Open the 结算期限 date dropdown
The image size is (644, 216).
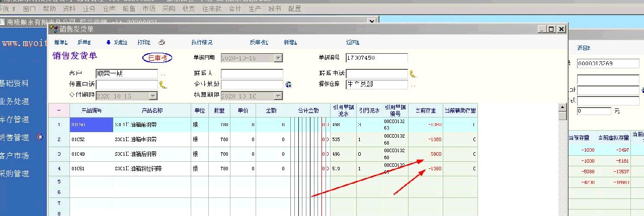[278, 96]
